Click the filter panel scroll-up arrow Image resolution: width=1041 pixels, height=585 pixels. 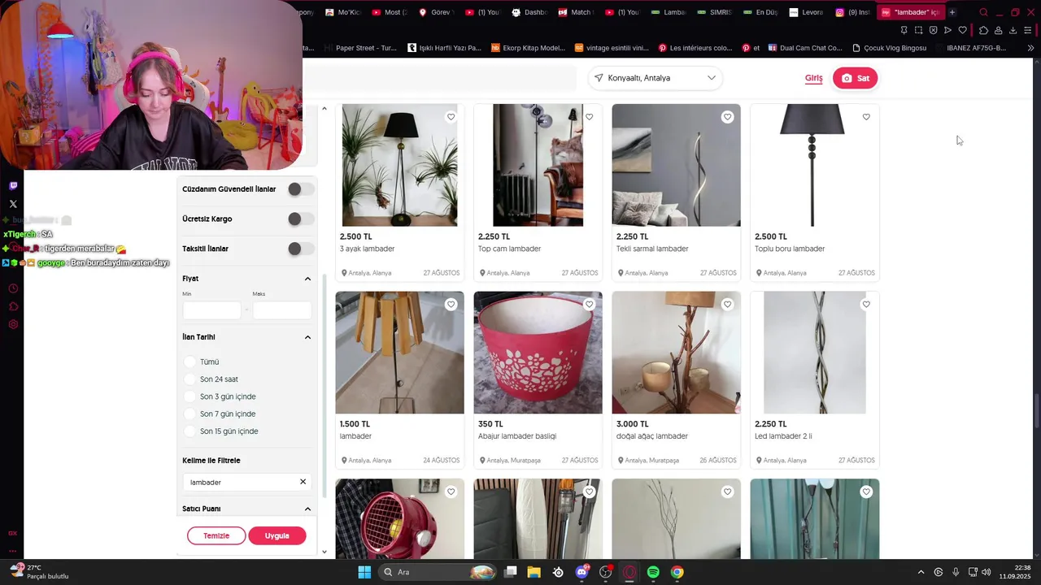[324, 108]
